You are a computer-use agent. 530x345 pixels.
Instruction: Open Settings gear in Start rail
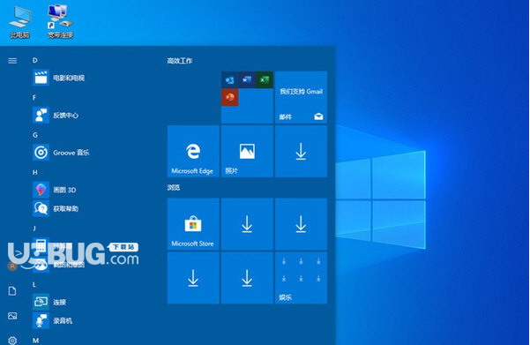(x=12, y=341)
